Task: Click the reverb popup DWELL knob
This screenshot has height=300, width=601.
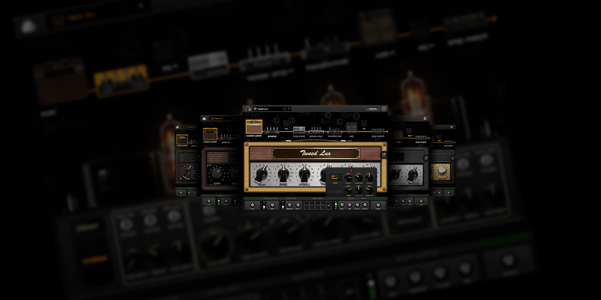Action: coord(369,177)
